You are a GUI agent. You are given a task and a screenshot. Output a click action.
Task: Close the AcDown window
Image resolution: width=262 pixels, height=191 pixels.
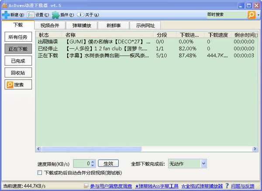point(256,6)
